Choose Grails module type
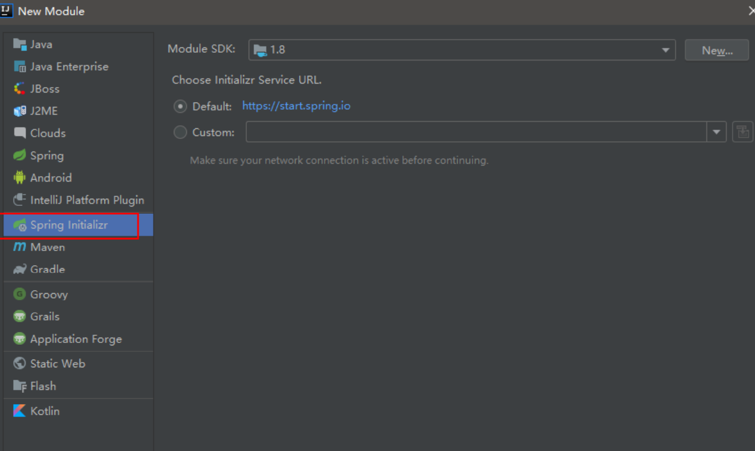Screen dimensions: 755x451 pyautogui.click(x=78, y=316)
